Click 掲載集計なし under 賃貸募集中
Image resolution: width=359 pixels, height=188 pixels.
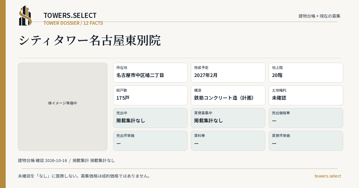coord(209,121)
